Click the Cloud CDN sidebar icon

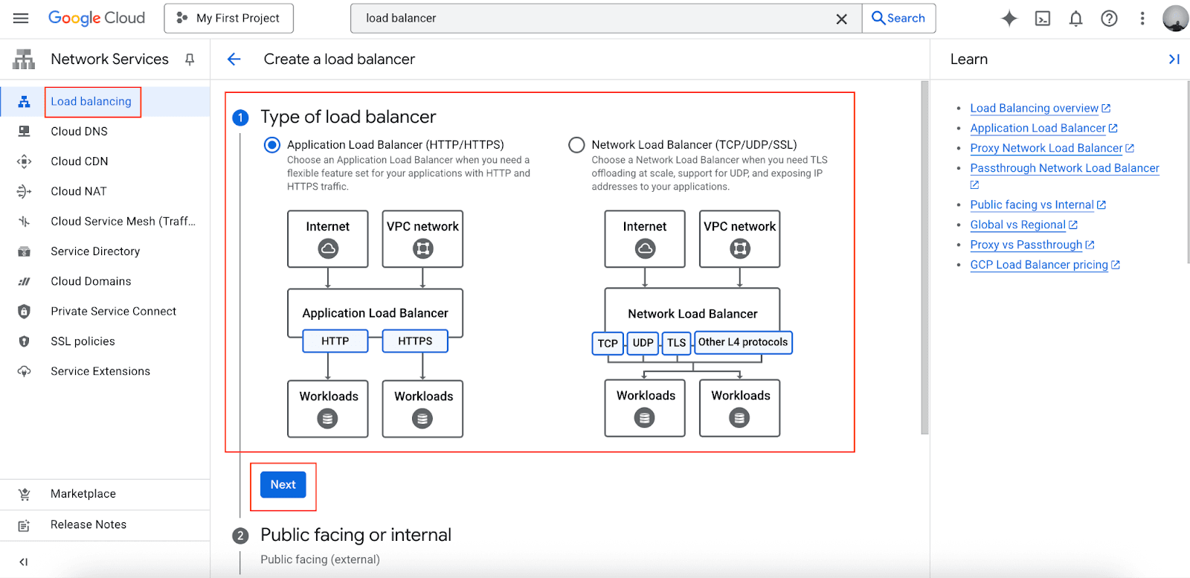[x=24, y=161]
